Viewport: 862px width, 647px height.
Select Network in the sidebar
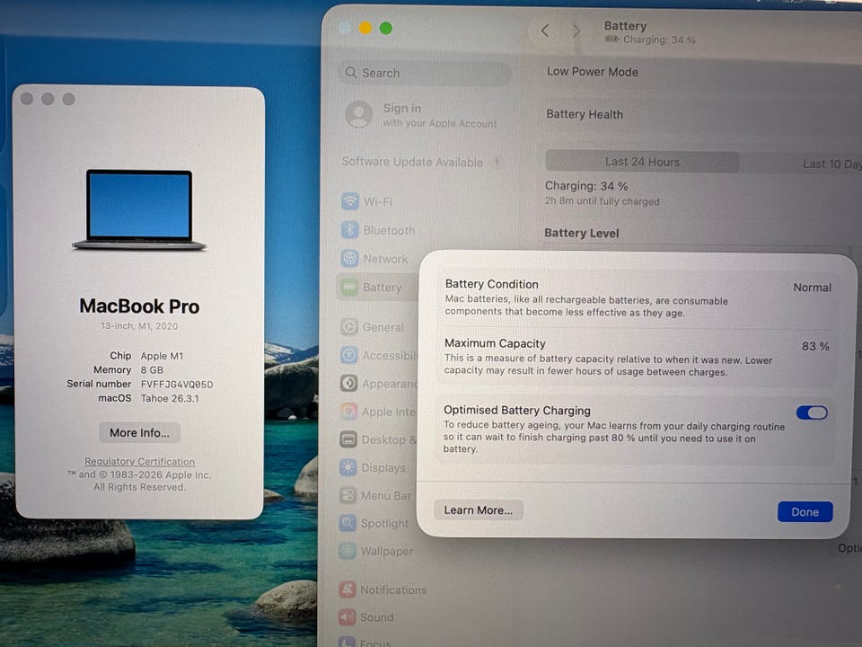point(385,259)
